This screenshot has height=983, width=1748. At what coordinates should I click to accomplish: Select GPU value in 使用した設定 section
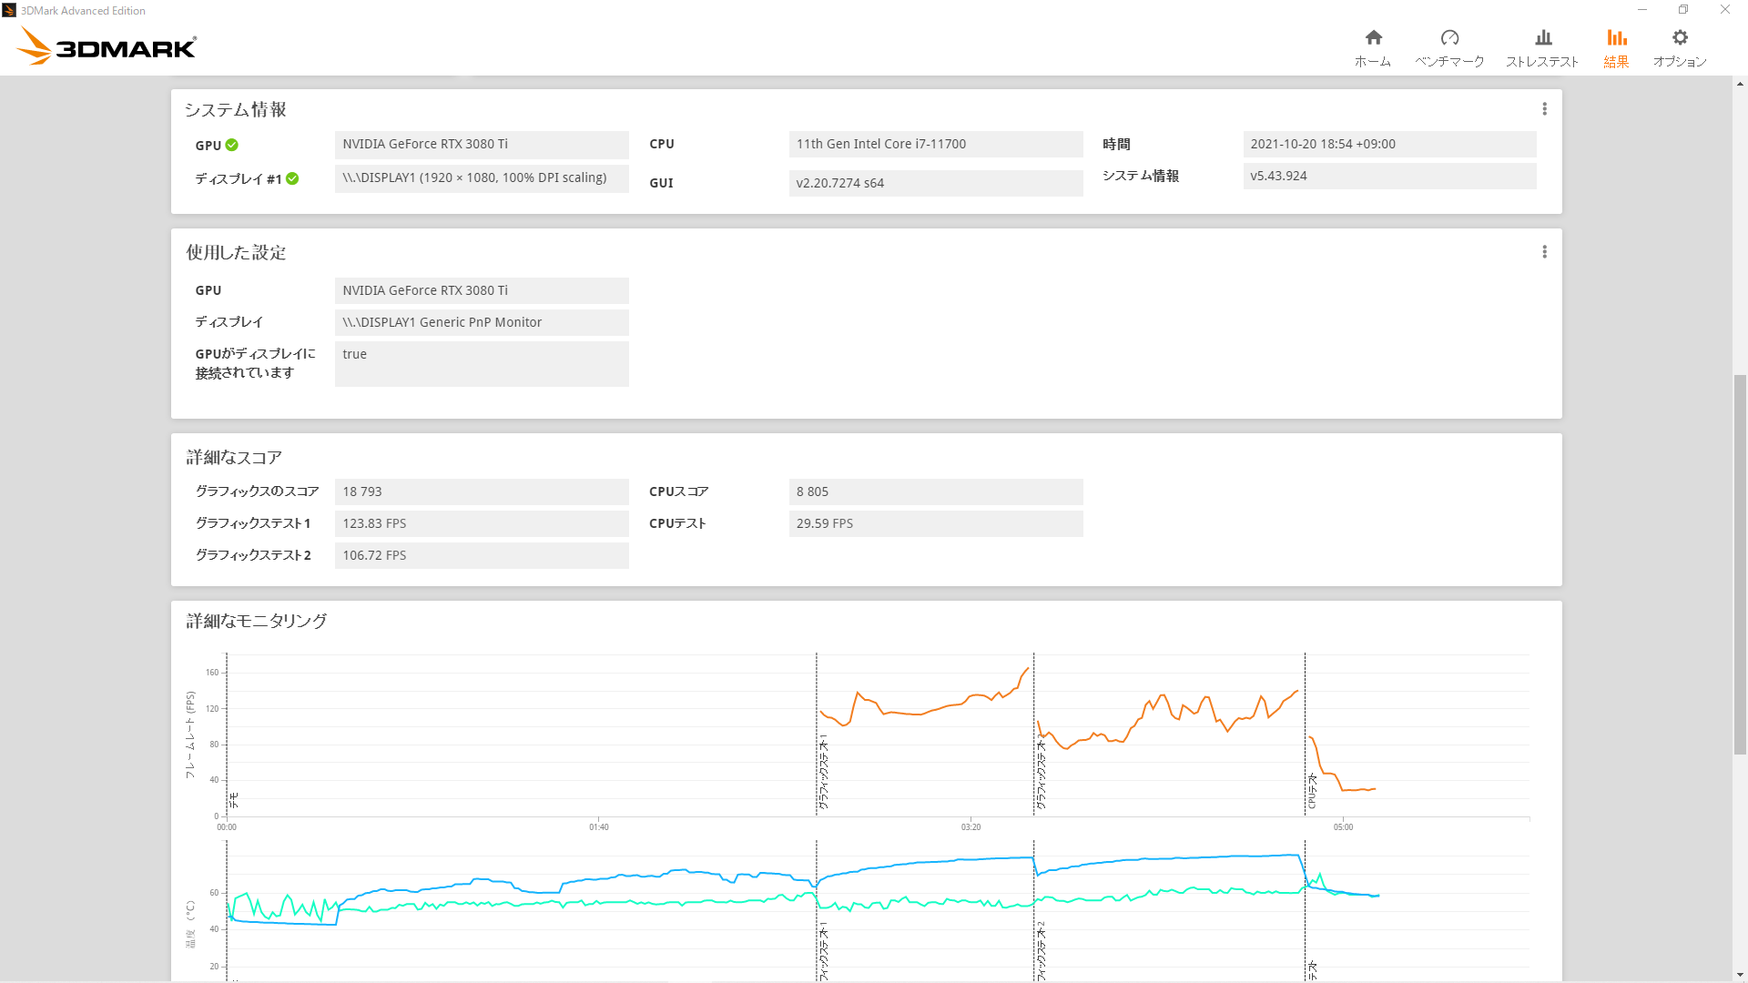pos(482,290)
